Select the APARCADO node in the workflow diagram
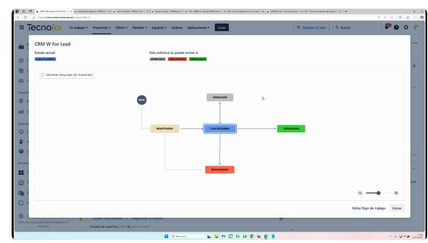 pyautogui.click(x=220, y=97)
